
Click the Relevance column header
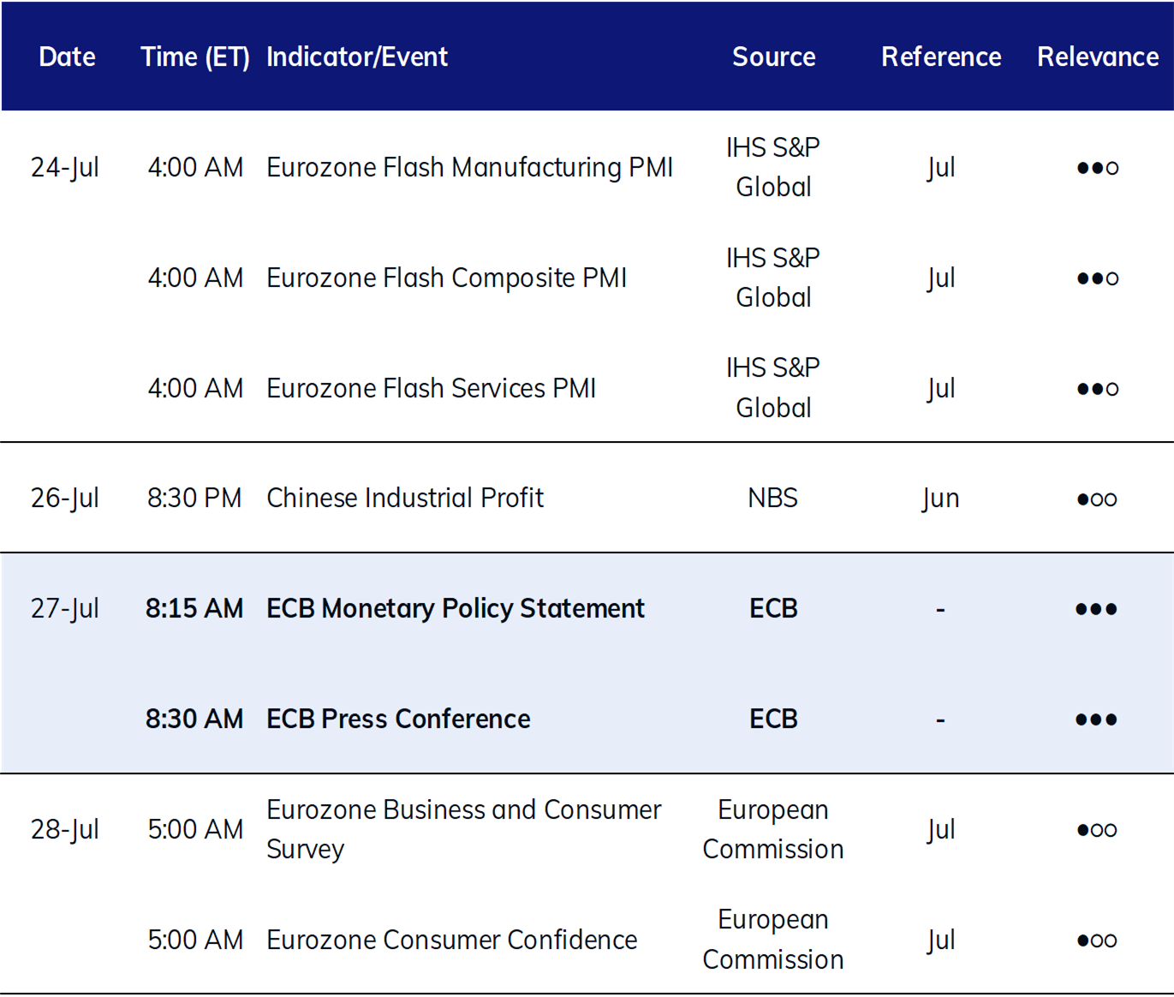point(1098,57)
